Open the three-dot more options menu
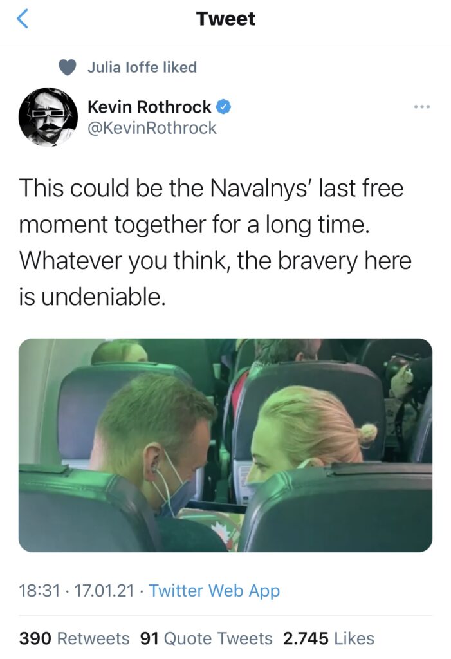This screenshot has height=659, width=451. 421,107
